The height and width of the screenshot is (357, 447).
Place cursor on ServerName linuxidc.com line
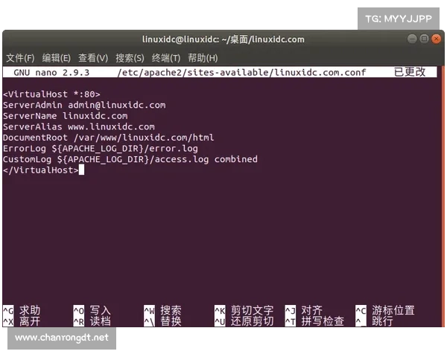click(66, 116)
